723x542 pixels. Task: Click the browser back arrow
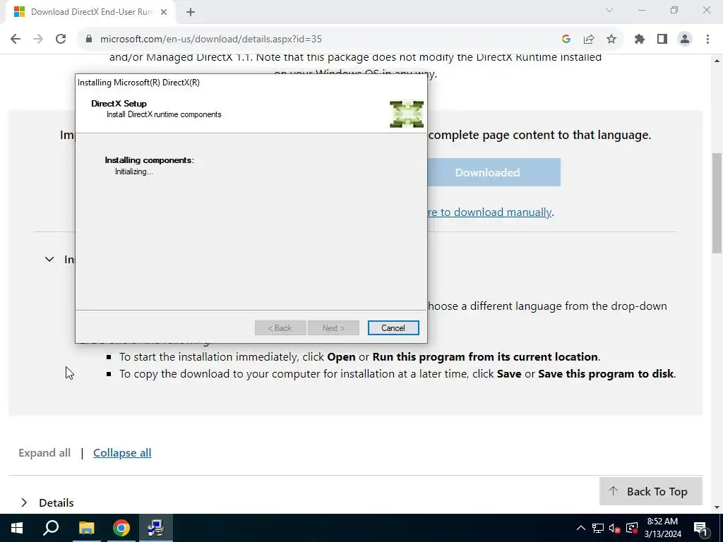click(x=16, y=40)
